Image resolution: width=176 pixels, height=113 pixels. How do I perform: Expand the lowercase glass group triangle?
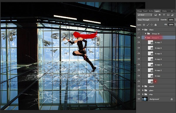point(143,90)
